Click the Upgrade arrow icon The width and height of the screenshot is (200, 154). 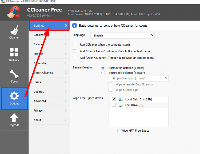(14, 117)
